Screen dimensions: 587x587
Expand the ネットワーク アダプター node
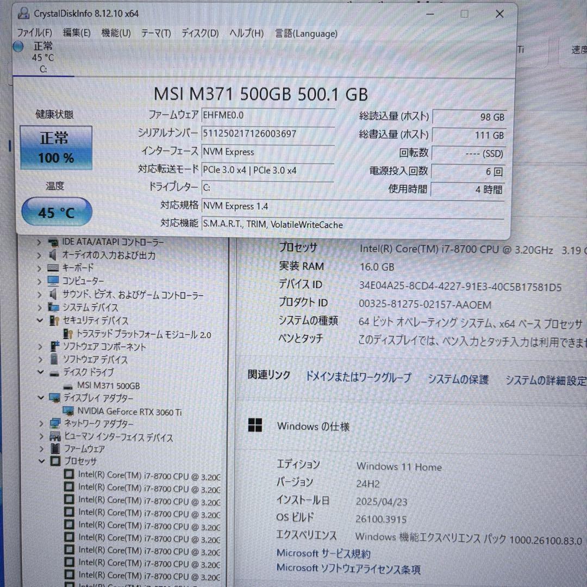point(41,423)
